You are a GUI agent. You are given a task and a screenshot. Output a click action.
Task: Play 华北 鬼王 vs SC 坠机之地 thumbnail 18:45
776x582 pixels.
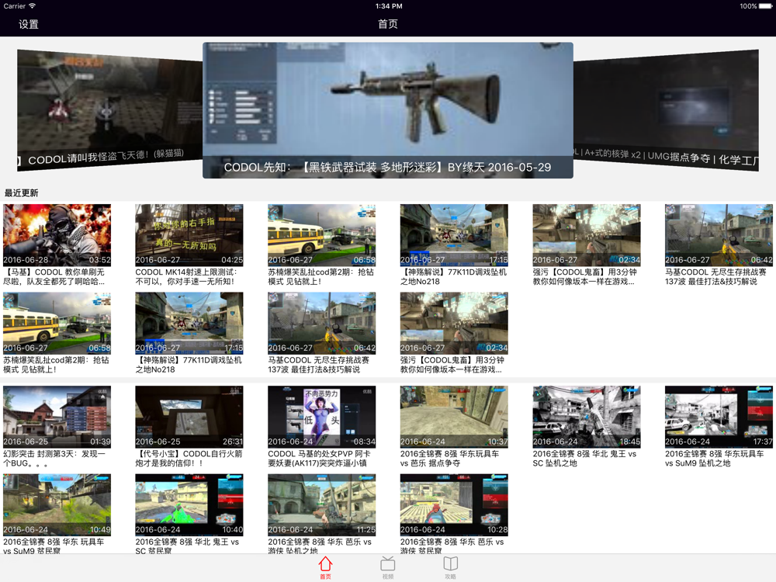tap(587, 417)
